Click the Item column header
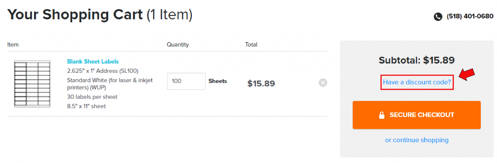497x163 pixels. coord(13,45)
